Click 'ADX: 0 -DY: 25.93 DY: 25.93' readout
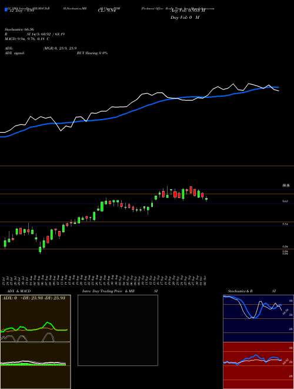 tap(34, 298)
